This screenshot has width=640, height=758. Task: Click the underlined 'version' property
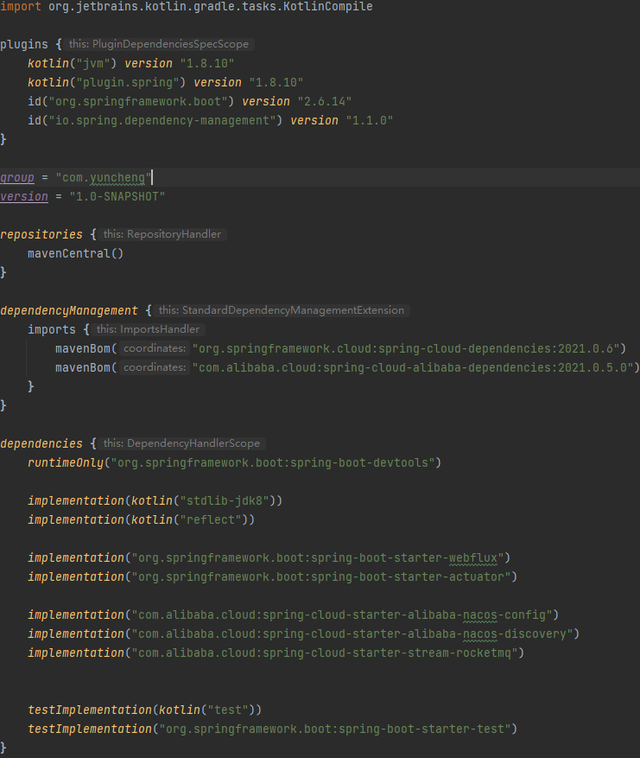coord(24,197)
